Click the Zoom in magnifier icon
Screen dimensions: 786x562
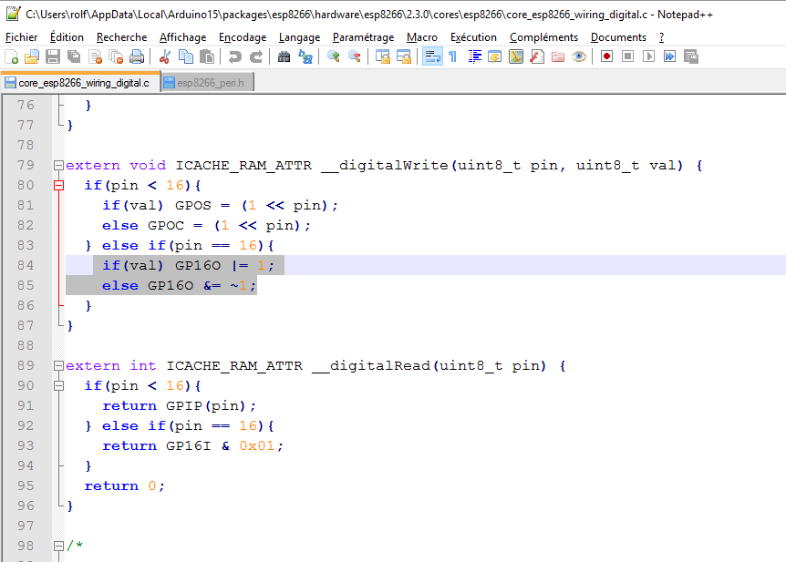334,56
